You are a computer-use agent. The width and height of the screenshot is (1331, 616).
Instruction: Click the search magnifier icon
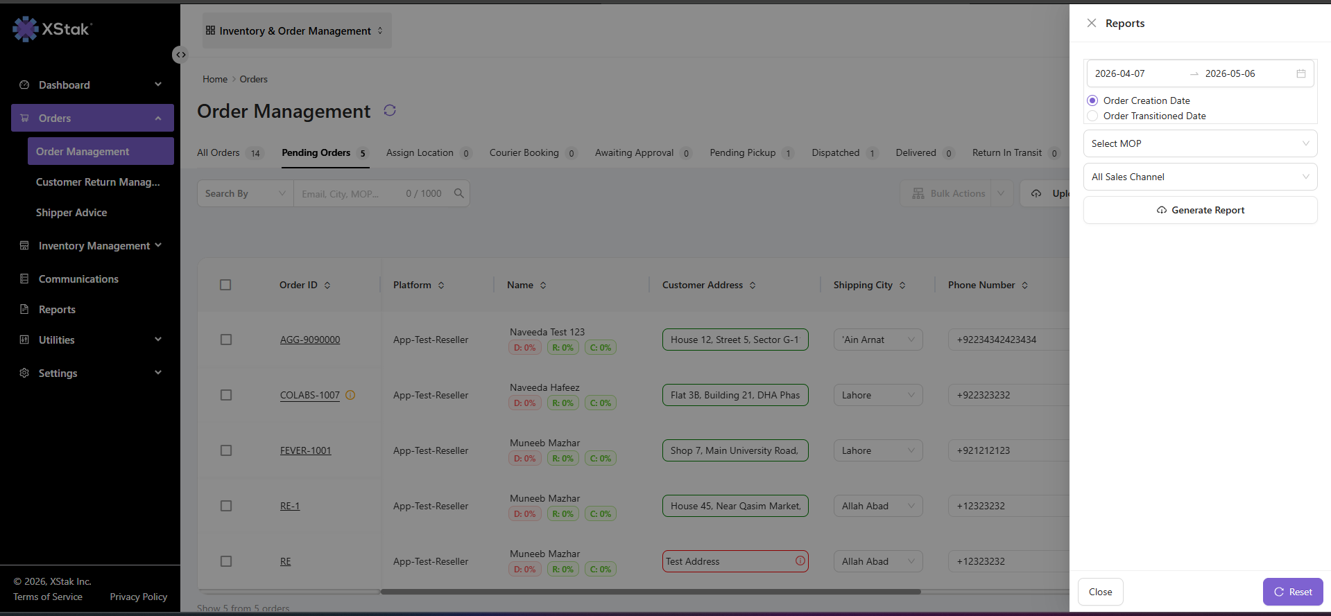click(x=459, y=193)
